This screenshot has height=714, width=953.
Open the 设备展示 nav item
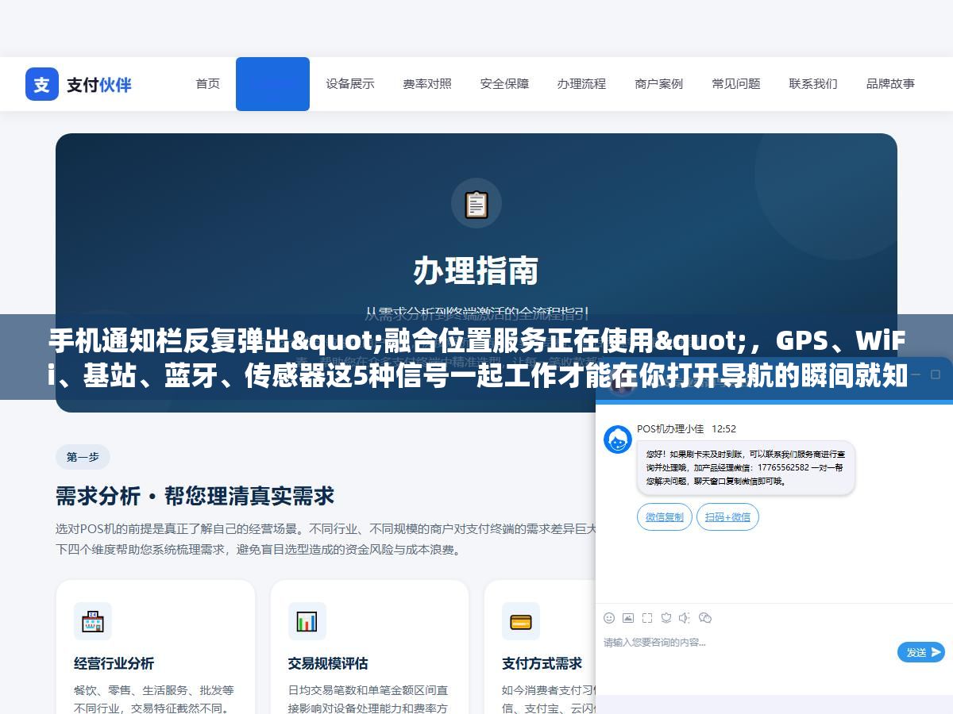coord(350,84)
